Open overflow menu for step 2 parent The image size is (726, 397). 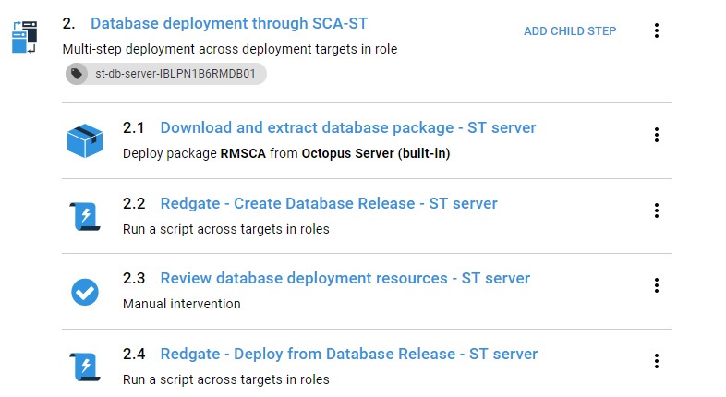click(x=657, y=30)
